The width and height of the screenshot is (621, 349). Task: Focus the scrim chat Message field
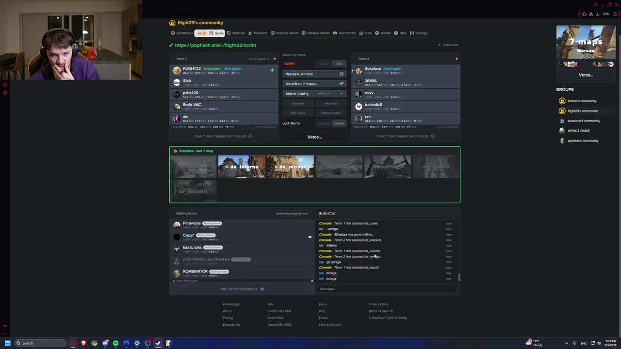tap(387, 289)
